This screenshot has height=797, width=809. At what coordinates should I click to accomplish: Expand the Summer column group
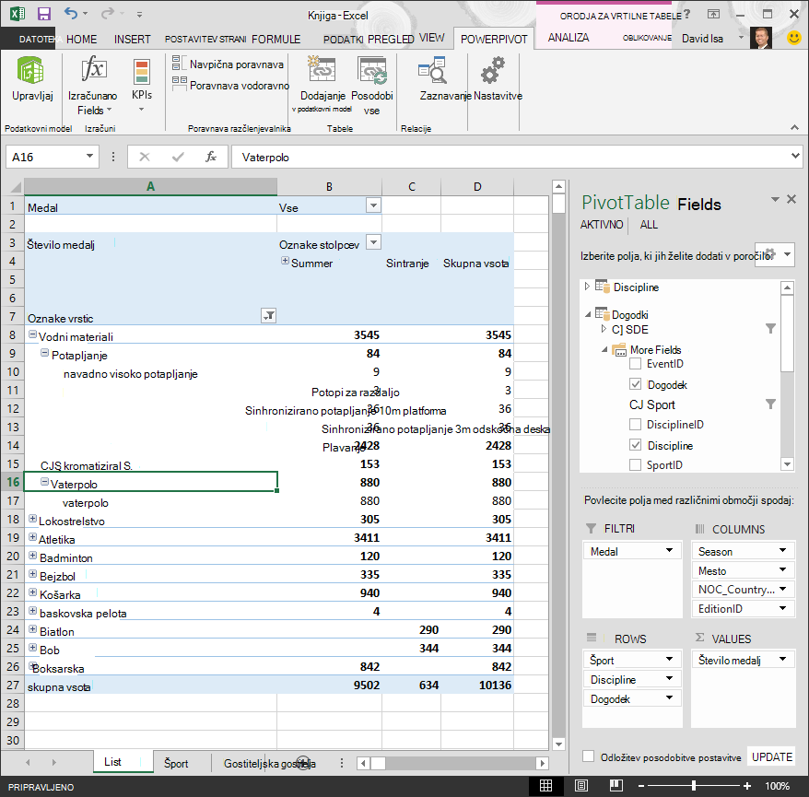[x=285, y=261]
